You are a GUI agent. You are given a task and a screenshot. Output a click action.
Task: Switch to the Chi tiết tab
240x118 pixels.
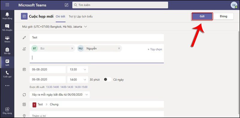click(x=61, y=17)
